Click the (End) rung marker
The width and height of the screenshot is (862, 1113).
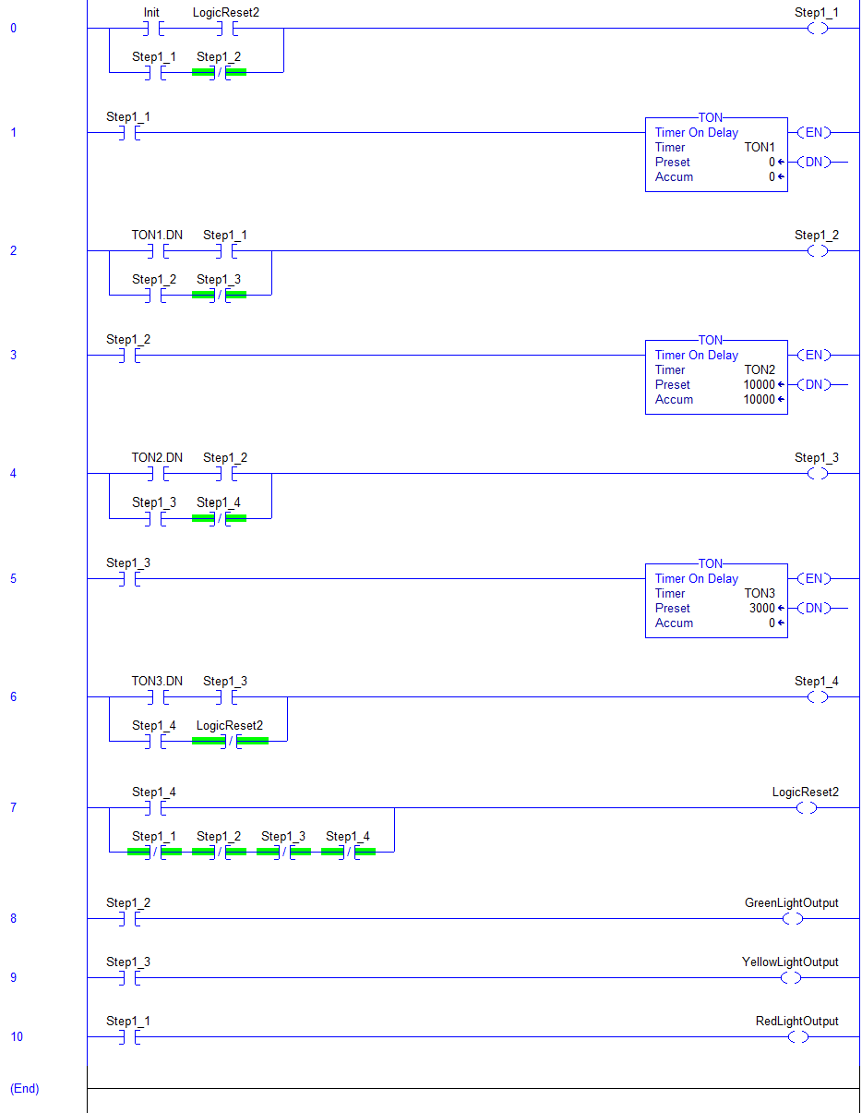pyautogui.click(x=24, y=1089)
